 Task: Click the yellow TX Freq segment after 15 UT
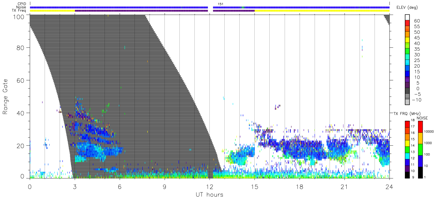click(322, 11)
